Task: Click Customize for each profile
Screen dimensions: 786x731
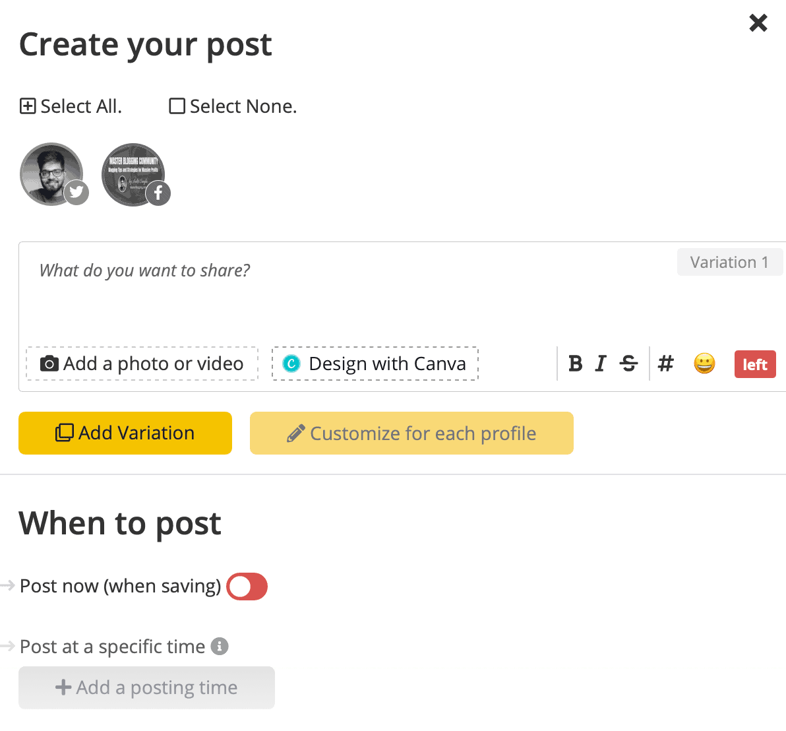Action: click(x=411, y=433)
